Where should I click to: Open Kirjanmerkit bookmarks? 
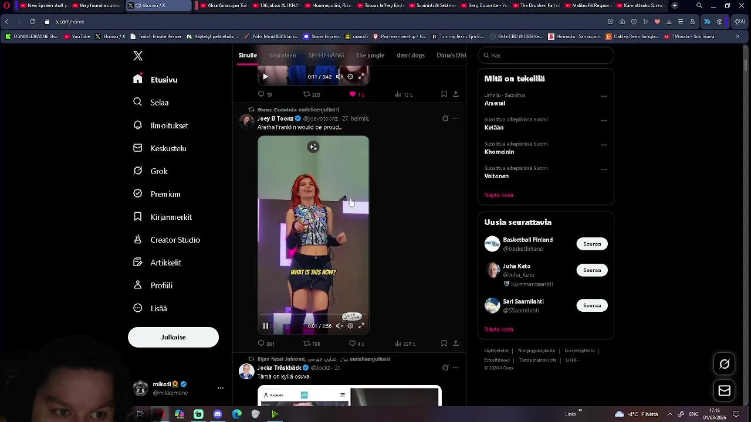tap(163, 217)
